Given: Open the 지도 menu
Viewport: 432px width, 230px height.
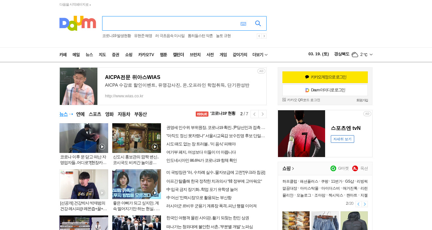Looking at the screenshot, I should click(102, 55).
